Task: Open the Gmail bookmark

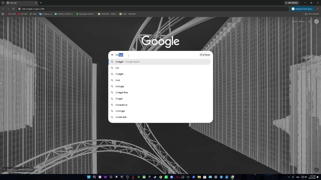Action: pyautogui.click(x=12, y=14)
